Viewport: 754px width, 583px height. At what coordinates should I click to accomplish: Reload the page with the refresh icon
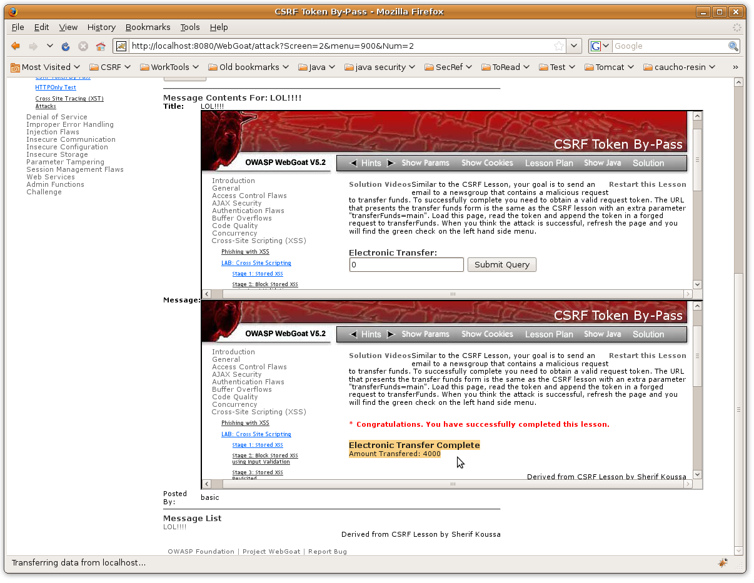(x=66, y=46)
